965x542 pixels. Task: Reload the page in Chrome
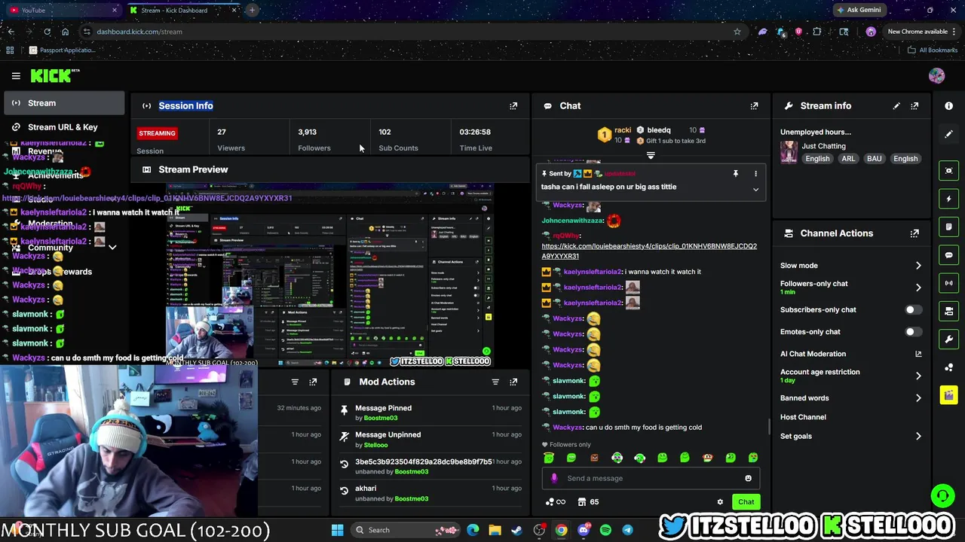click(47, 32)
